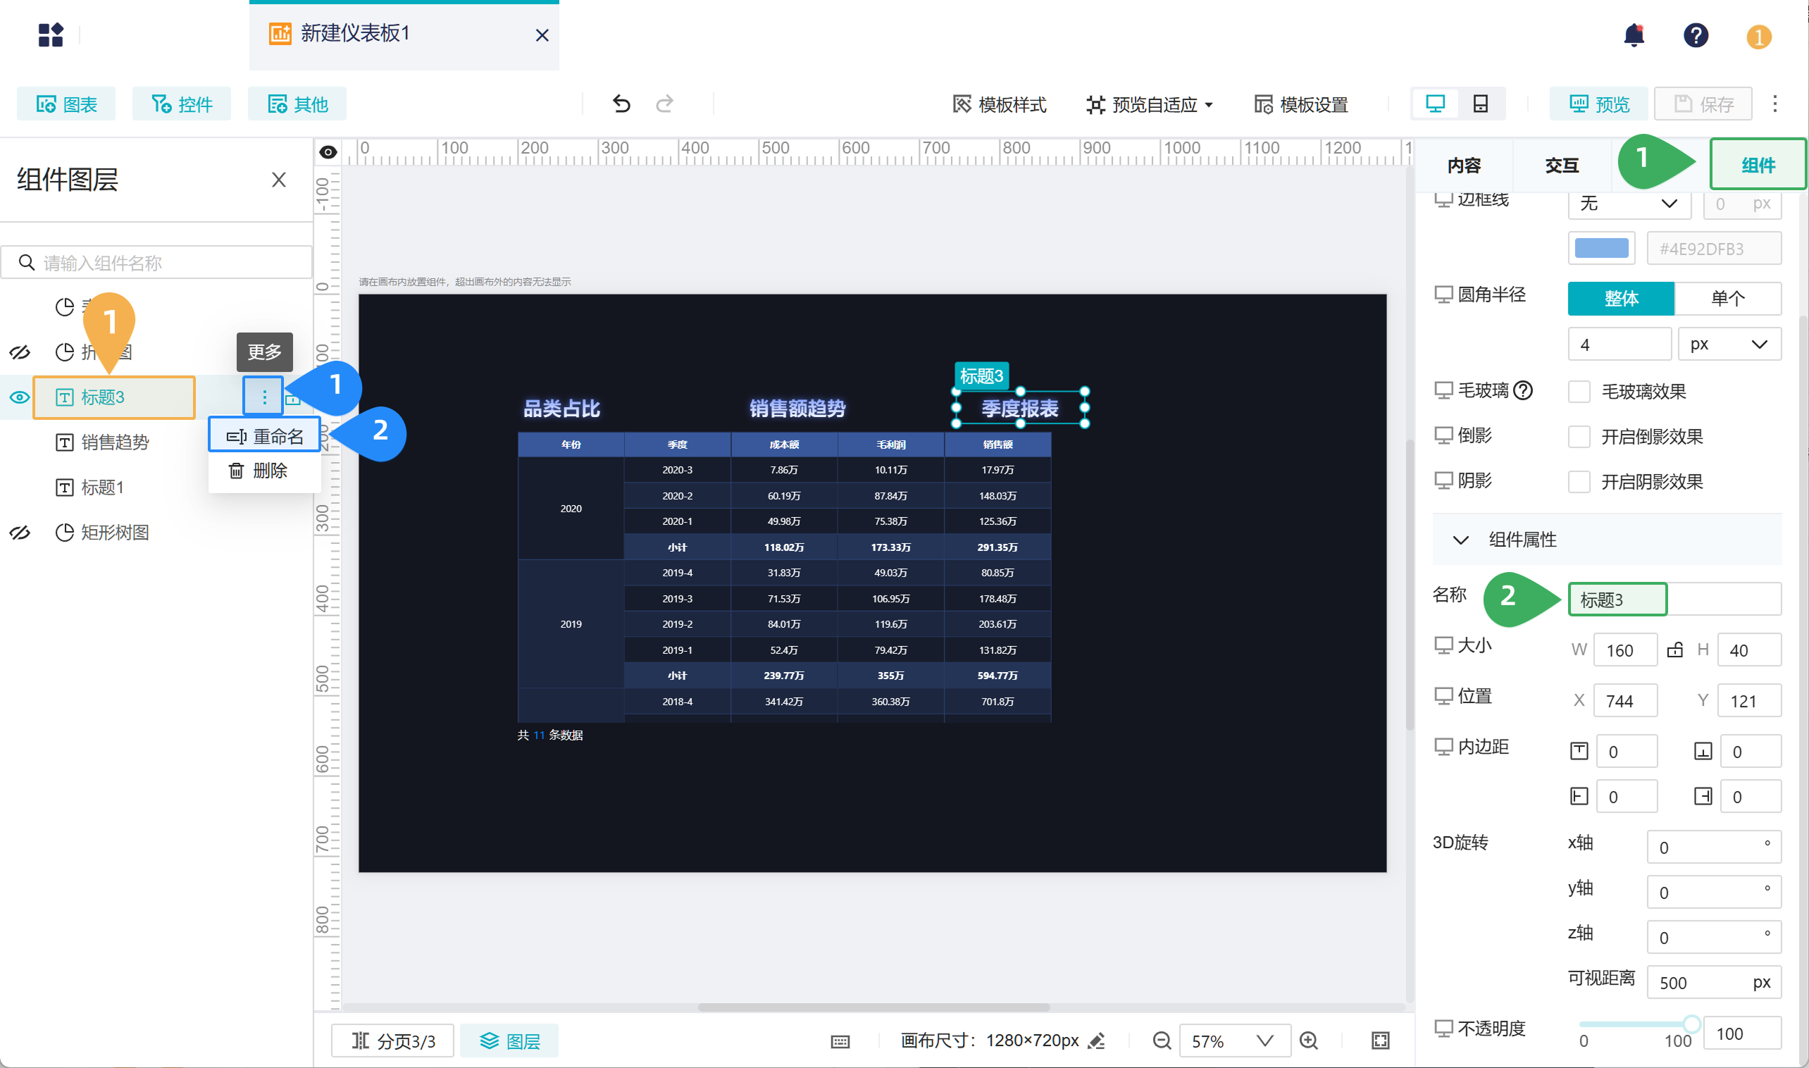Enable the 毛玻璃效果 checkbox

[x=1579, y=392]
